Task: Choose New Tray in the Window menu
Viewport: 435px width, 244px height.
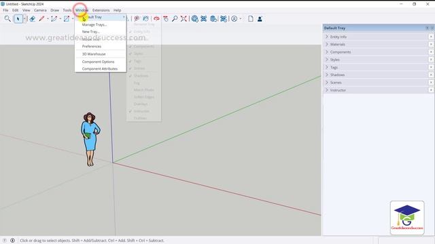Action: tap(101, 32)
